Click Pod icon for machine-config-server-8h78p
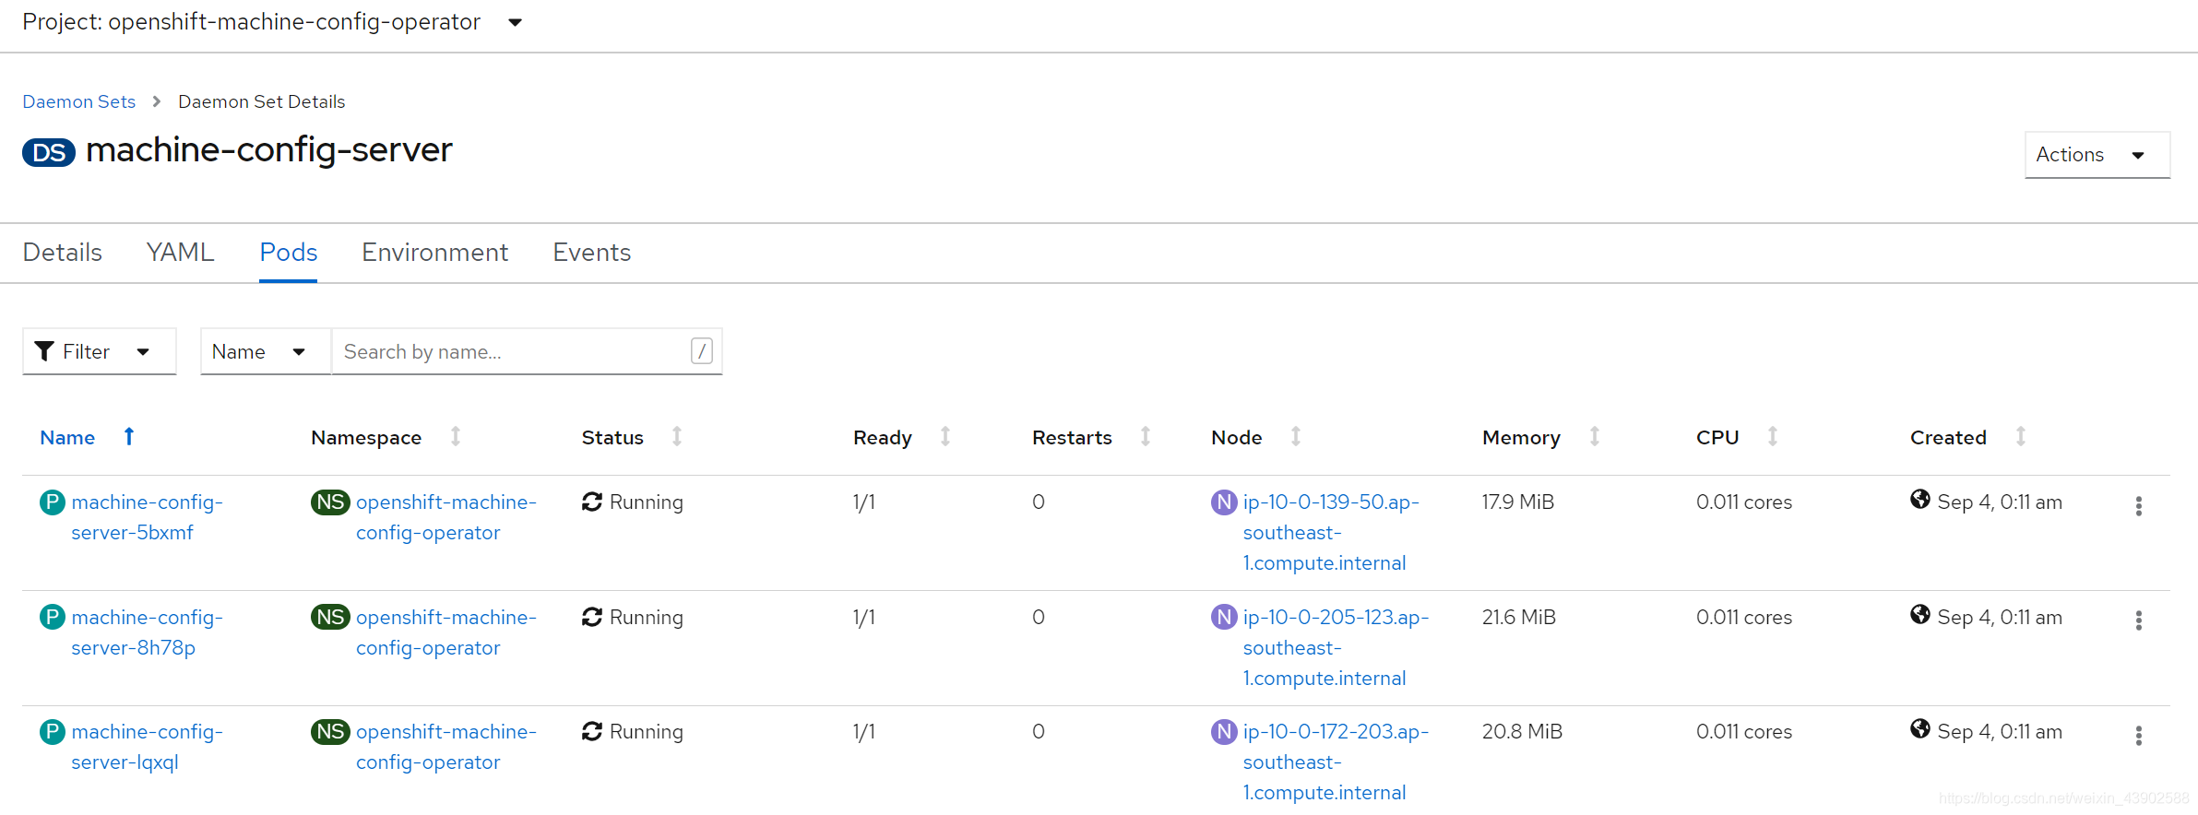2198x815 pixels. click(x=53, y=617)
